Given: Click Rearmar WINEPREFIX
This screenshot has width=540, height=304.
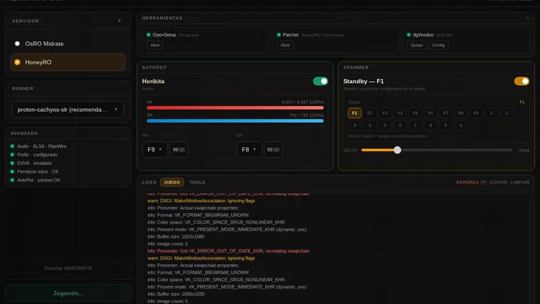Looking at the screenshot, I should coord(68,268).
